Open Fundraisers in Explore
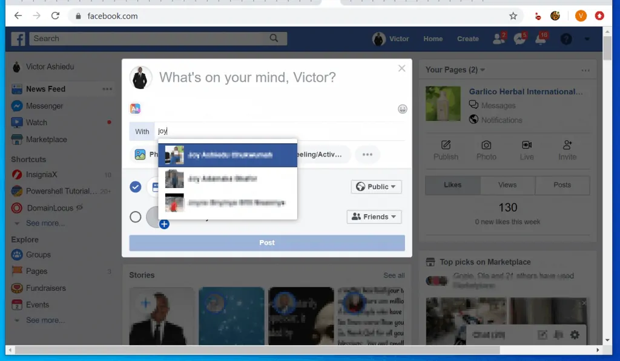The image size is (620, 361). pos(45,288)
